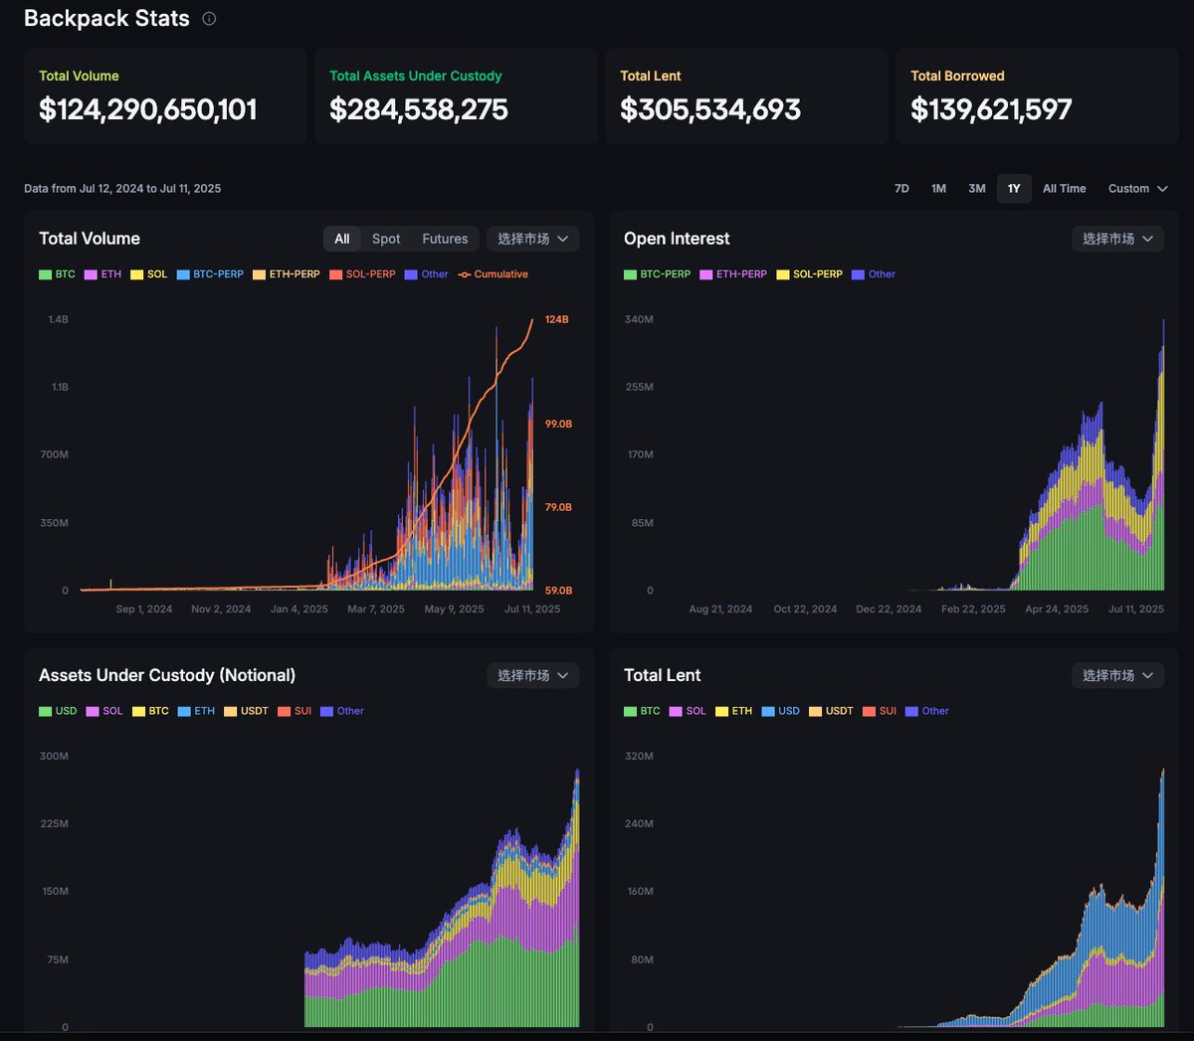Image resolution: width=1194 pixels, height=1041 pixels.
Task: Toggle USDT in Total Lent legend
Action: point(832,711)
